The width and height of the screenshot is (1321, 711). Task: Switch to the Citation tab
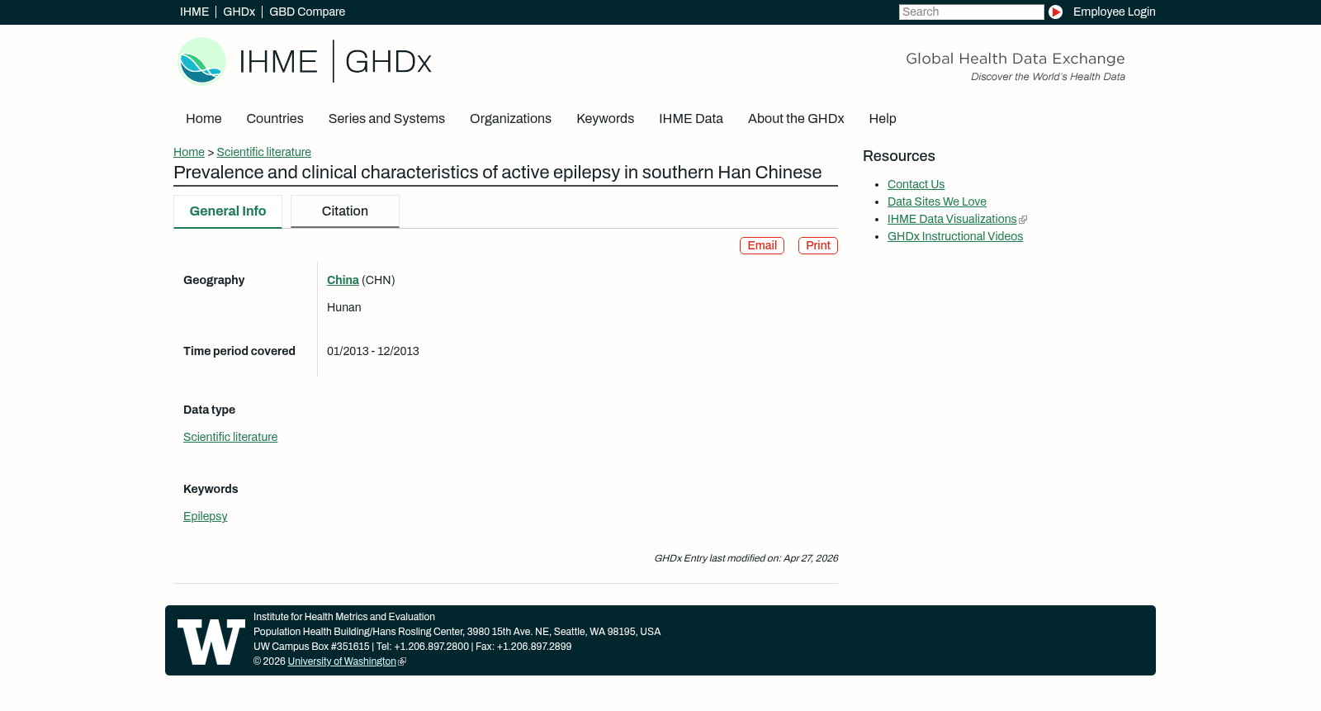pyautogui.click(x=345, y=211)
